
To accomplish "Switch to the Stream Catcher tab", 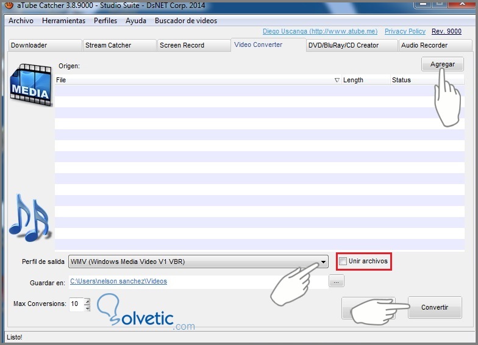I will (120, 45).
